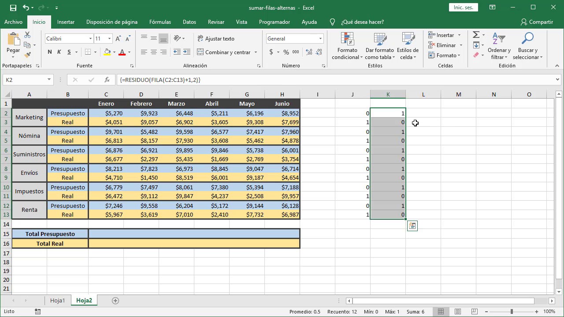Switch to Page Layout view in status bar
The image size is (564, 317).
click(x=458, y=311)
